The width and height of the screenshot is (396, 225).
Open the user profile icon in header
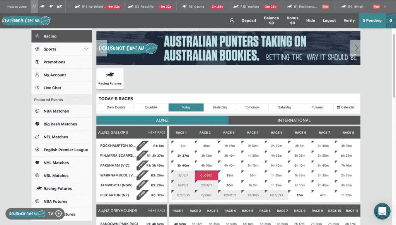pos(232,20)
